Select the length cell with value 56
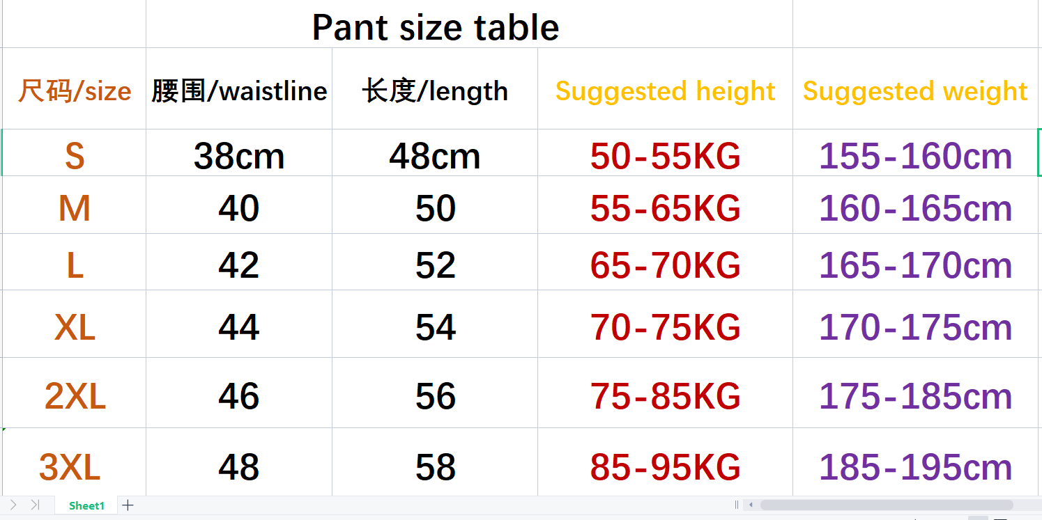1042x520 pixels. click(435, 396)
